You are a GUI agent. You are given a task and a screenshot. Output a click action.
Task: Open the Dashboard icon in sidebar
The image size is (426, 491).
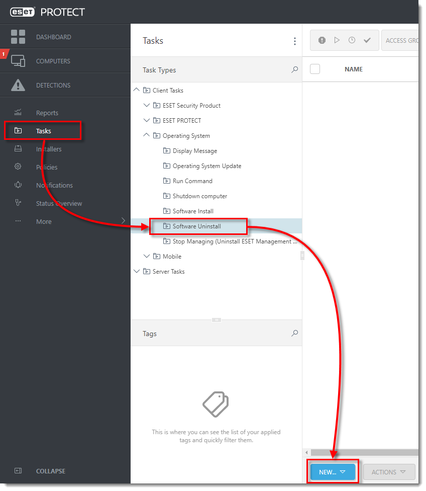18,37
